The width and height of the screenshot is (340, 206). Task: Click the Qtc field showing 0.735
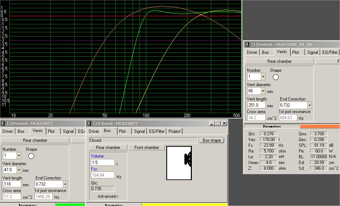pyautogui.click(x=102, y=189)
